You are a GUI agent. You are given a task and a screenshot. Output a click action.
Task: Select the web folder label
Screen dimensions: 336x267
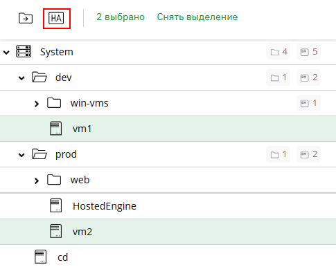pos(80,180)
